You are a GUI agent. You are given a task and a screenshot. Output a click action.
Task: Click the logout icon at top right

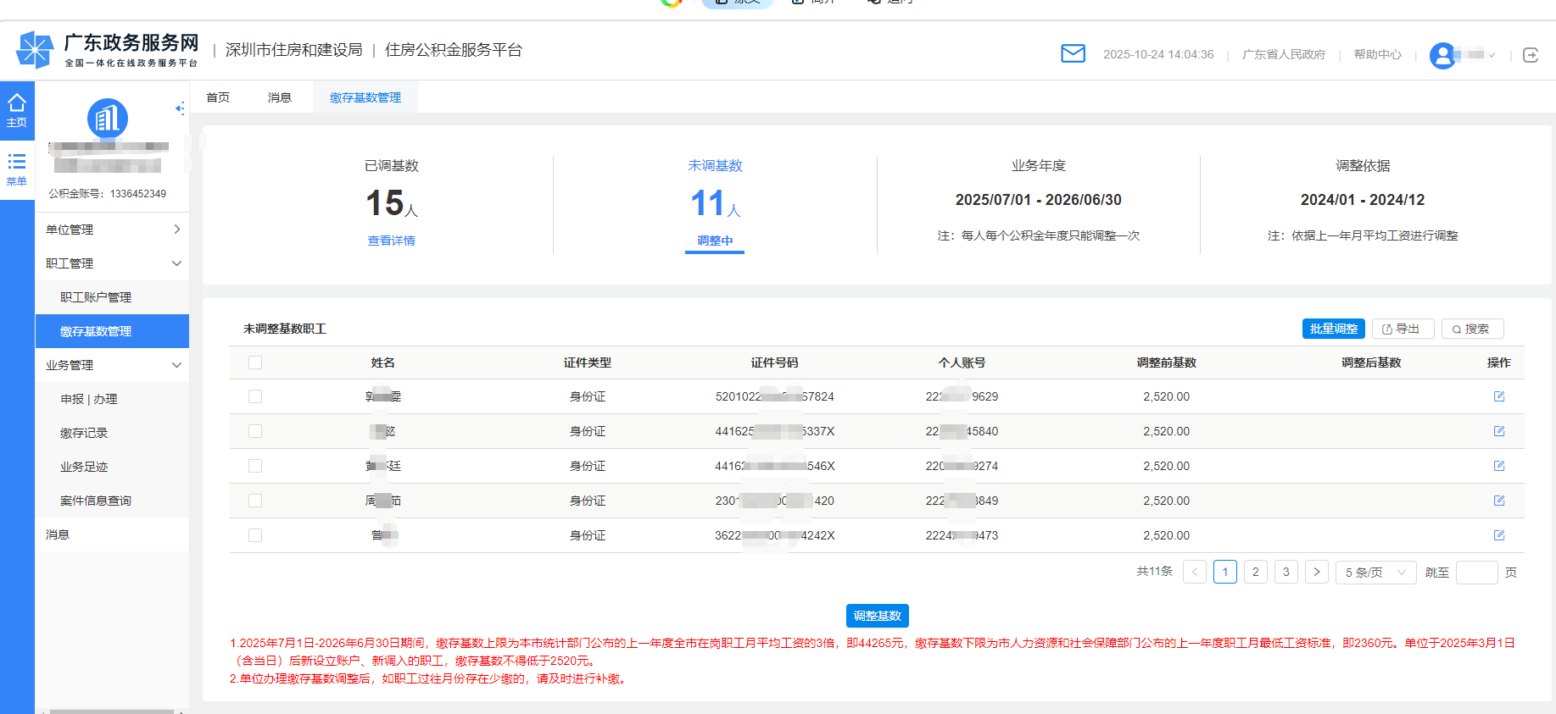pos(1531,55)
